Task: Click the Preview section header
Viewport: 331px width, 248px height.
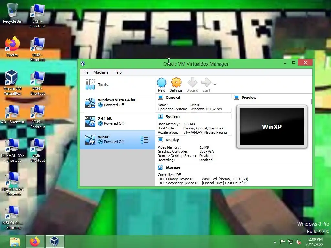Action: [x=249, y=98]
